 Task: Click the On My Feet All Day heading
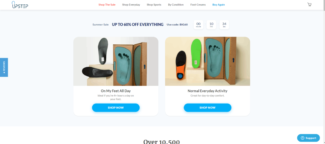(116, 91)
